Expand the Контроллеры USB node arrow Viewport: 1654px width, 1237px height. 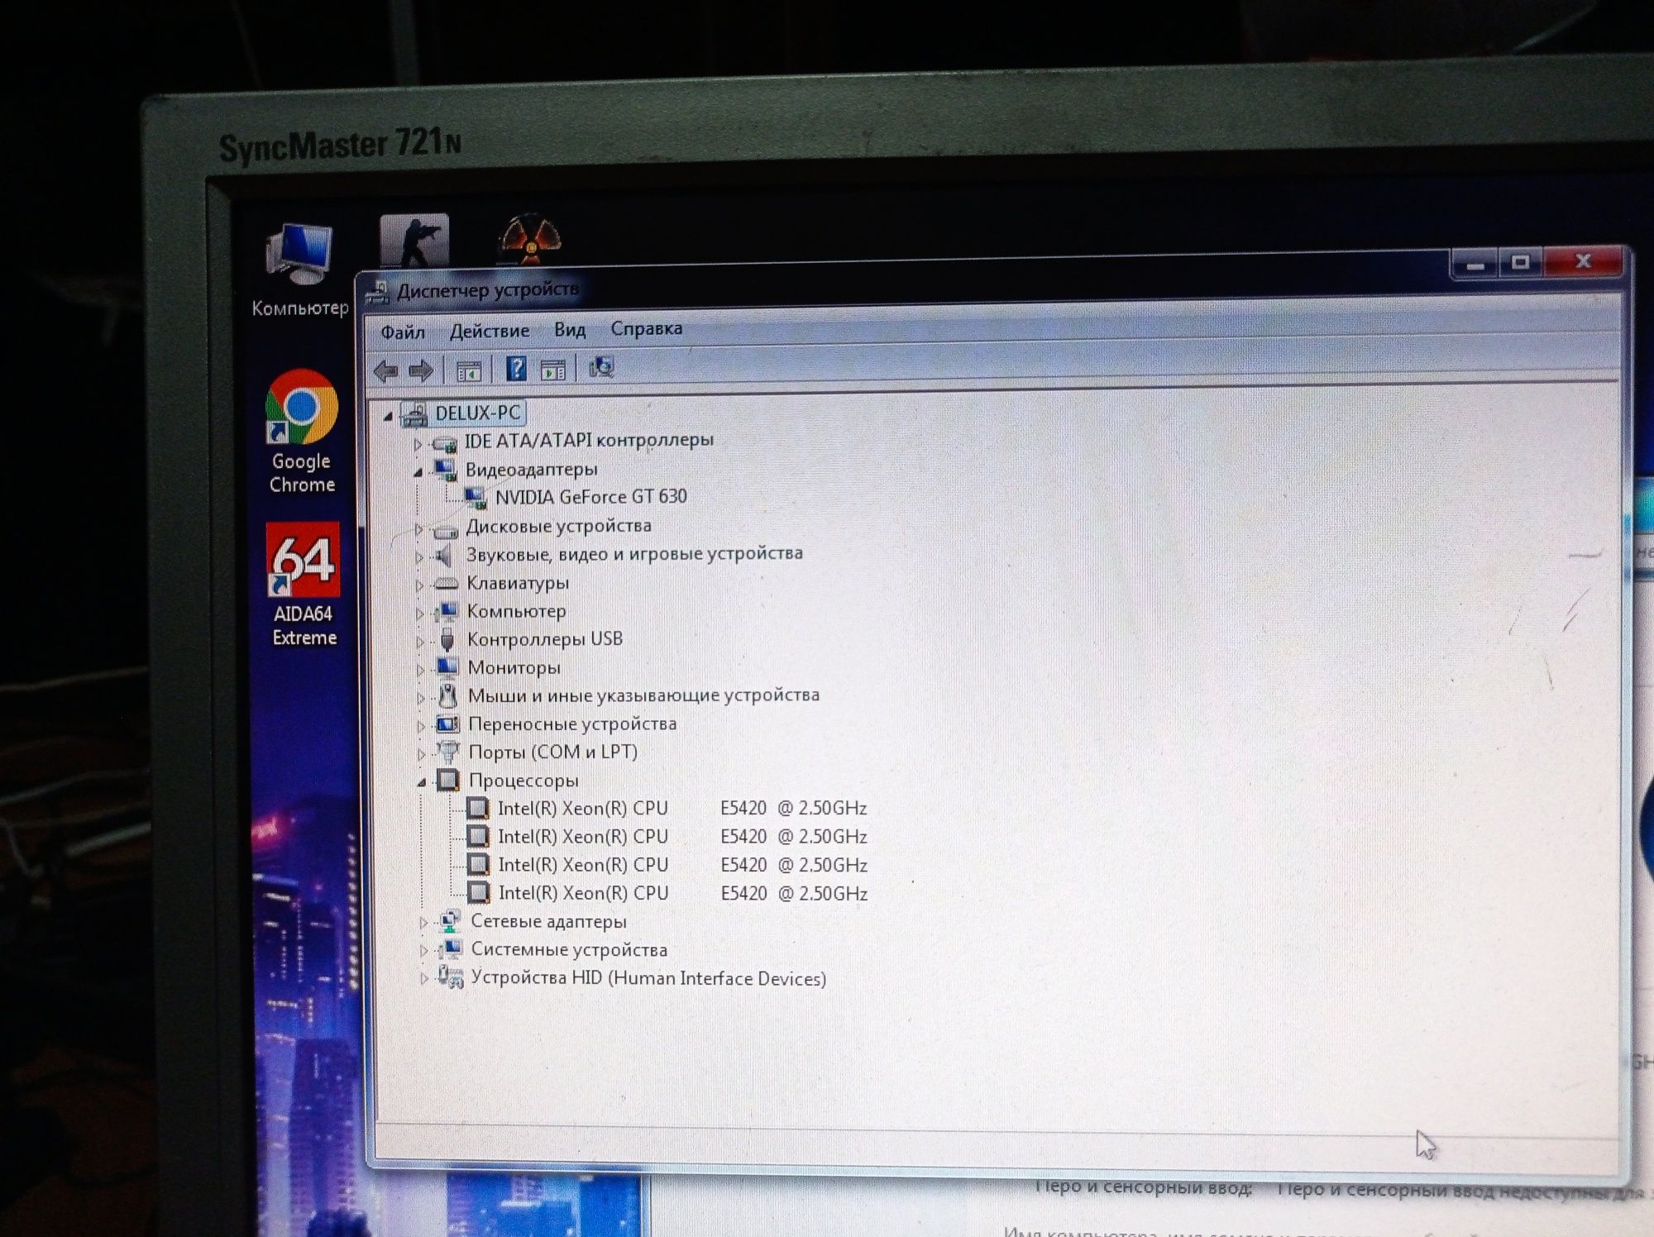click(420, 642)
